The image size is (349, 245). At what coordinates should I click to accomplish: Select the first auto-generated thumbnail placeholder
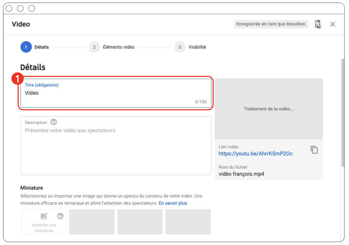coord(92,222)
